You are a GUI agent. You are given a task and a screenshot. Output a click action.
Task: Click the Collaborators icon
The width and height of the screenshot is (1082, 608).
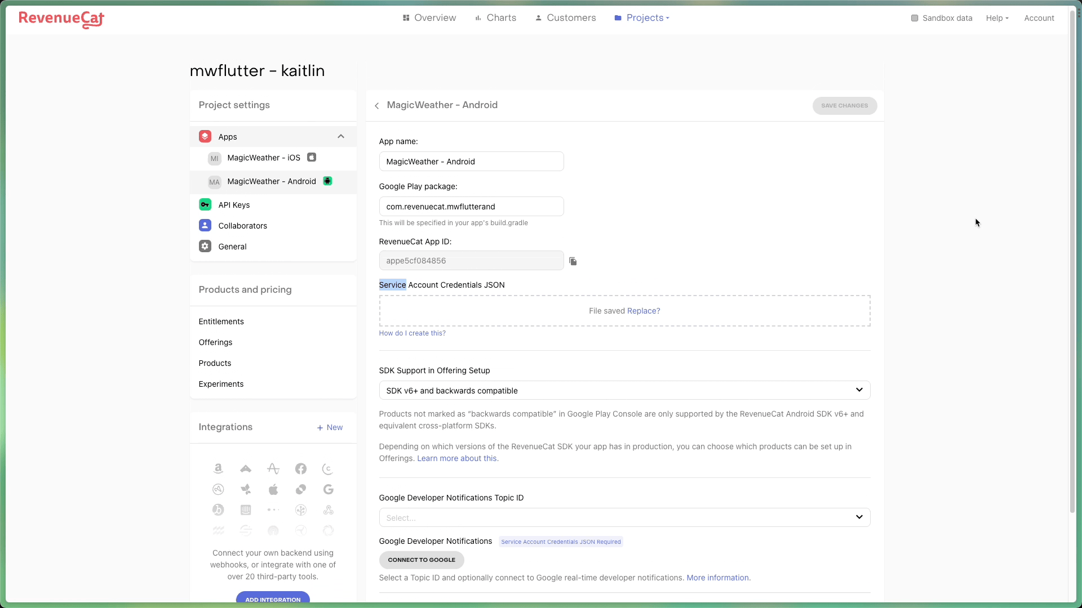point(205,225)
